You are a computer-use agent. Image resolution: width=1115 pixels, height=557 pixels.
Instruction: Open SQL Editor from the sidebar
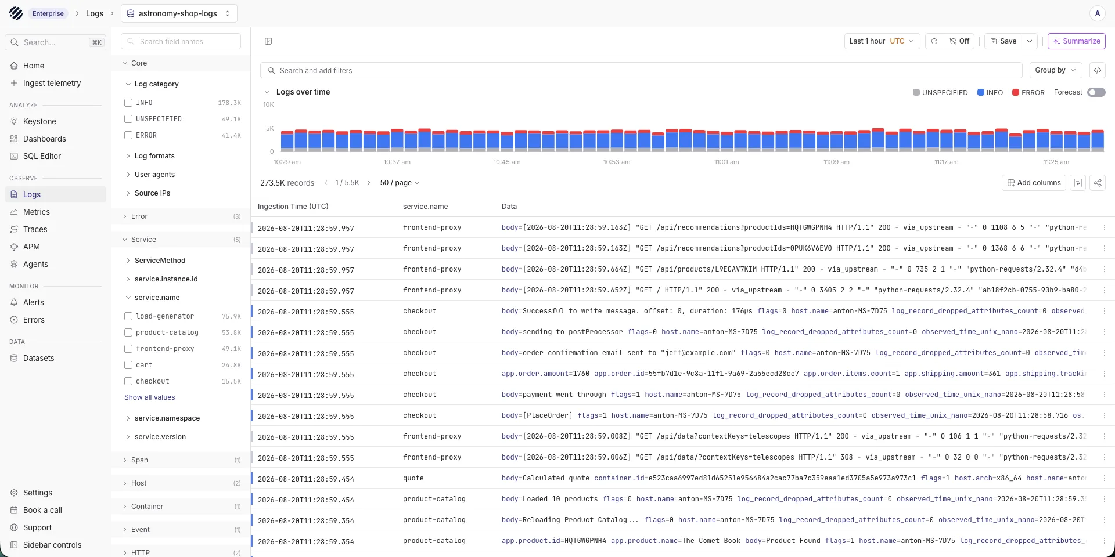pos(55,156)
